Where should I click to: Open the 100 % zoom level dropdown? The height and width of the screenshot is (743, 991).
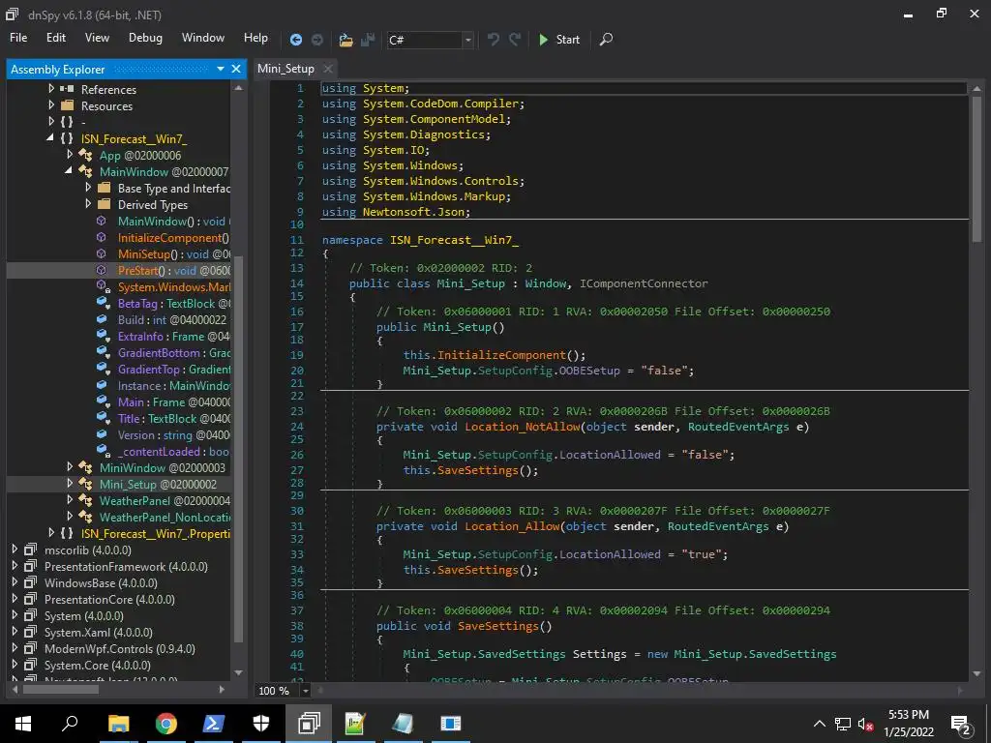click(306, 691)
